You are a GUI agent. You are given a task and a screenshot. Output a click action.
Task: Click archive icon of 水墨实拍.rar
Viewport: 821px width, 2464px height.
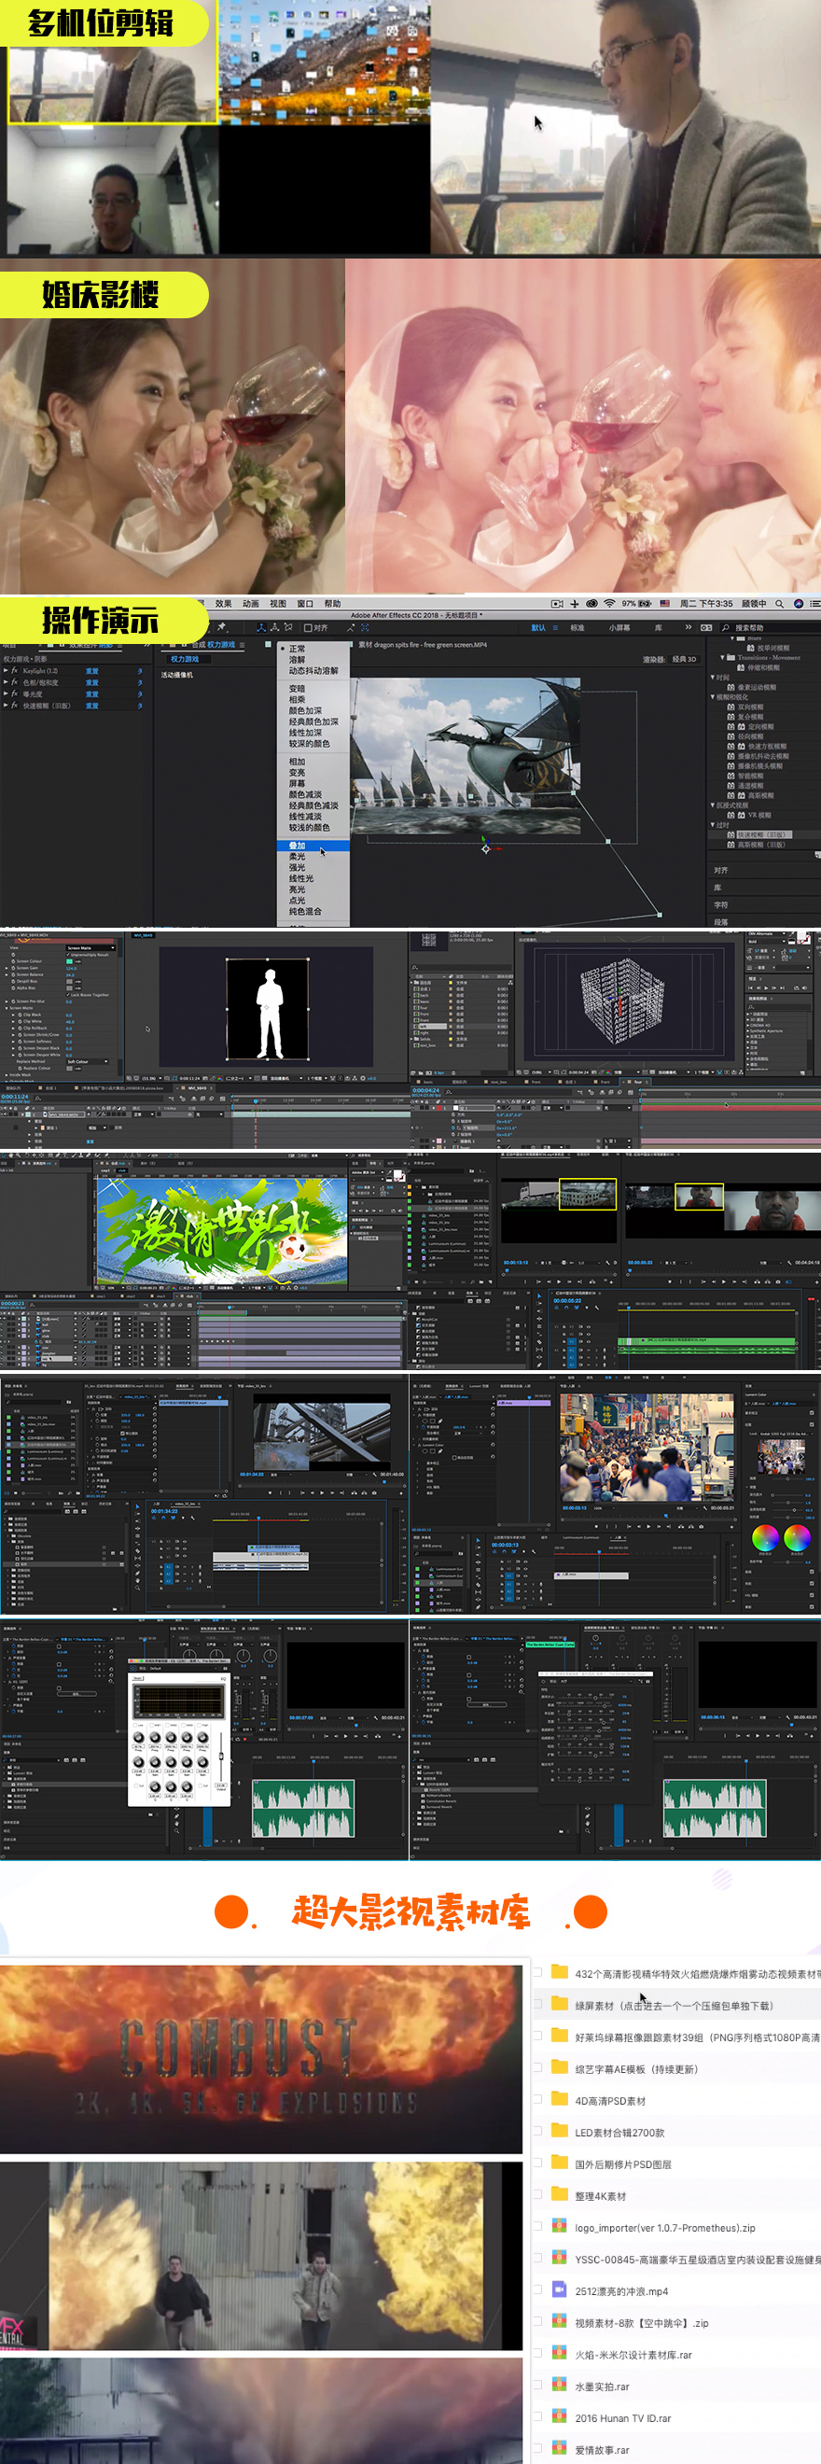[x=560, y=2385]
